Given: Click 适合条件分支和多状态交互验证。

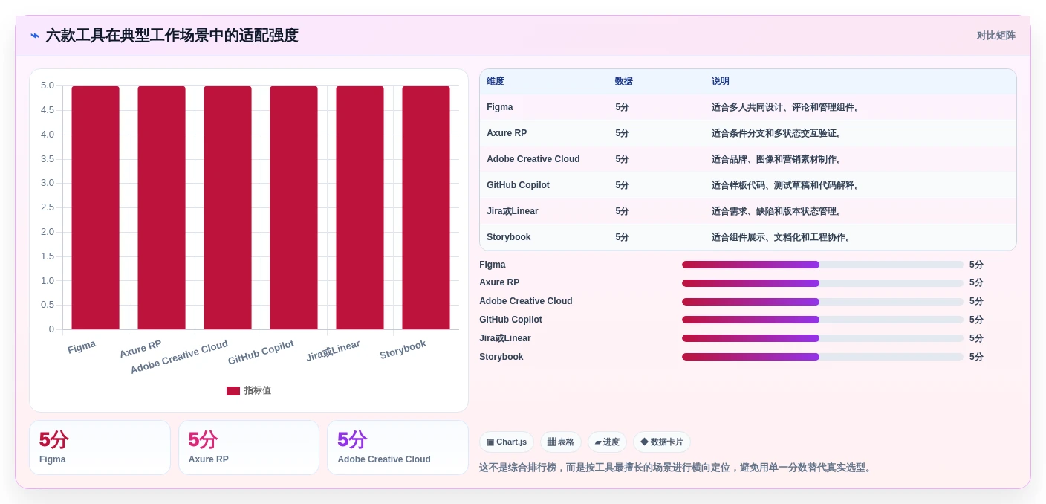Looking at the screenshot, I should [778, 133].
